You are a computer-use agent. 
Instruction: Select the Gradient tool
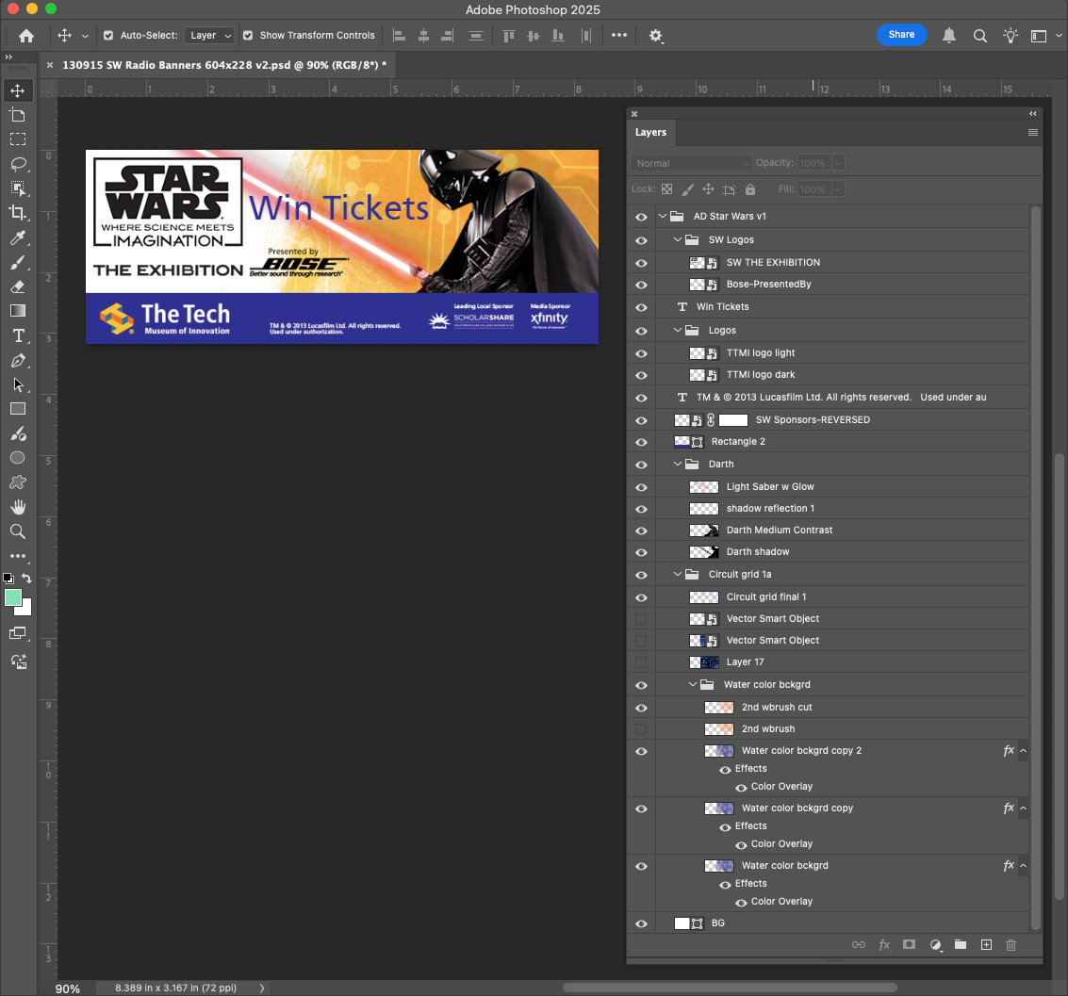(x=18, y=311)
